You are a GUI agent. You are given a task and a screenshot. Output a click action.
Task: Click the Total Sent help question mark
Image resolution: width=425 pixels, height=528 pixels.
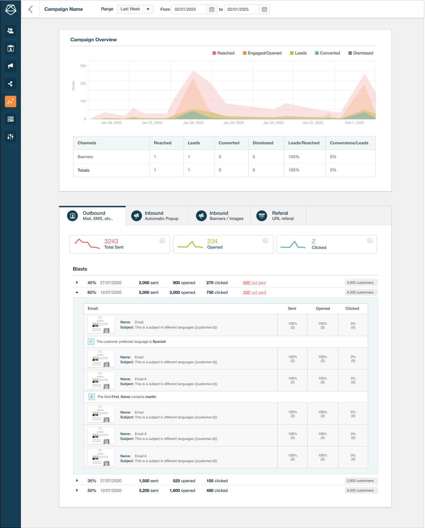162,241
